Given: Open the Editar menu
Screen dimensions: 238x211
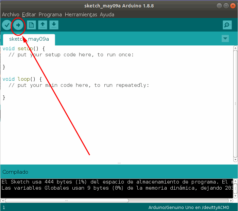Looking at the screenshot, I should coord(29,15).
